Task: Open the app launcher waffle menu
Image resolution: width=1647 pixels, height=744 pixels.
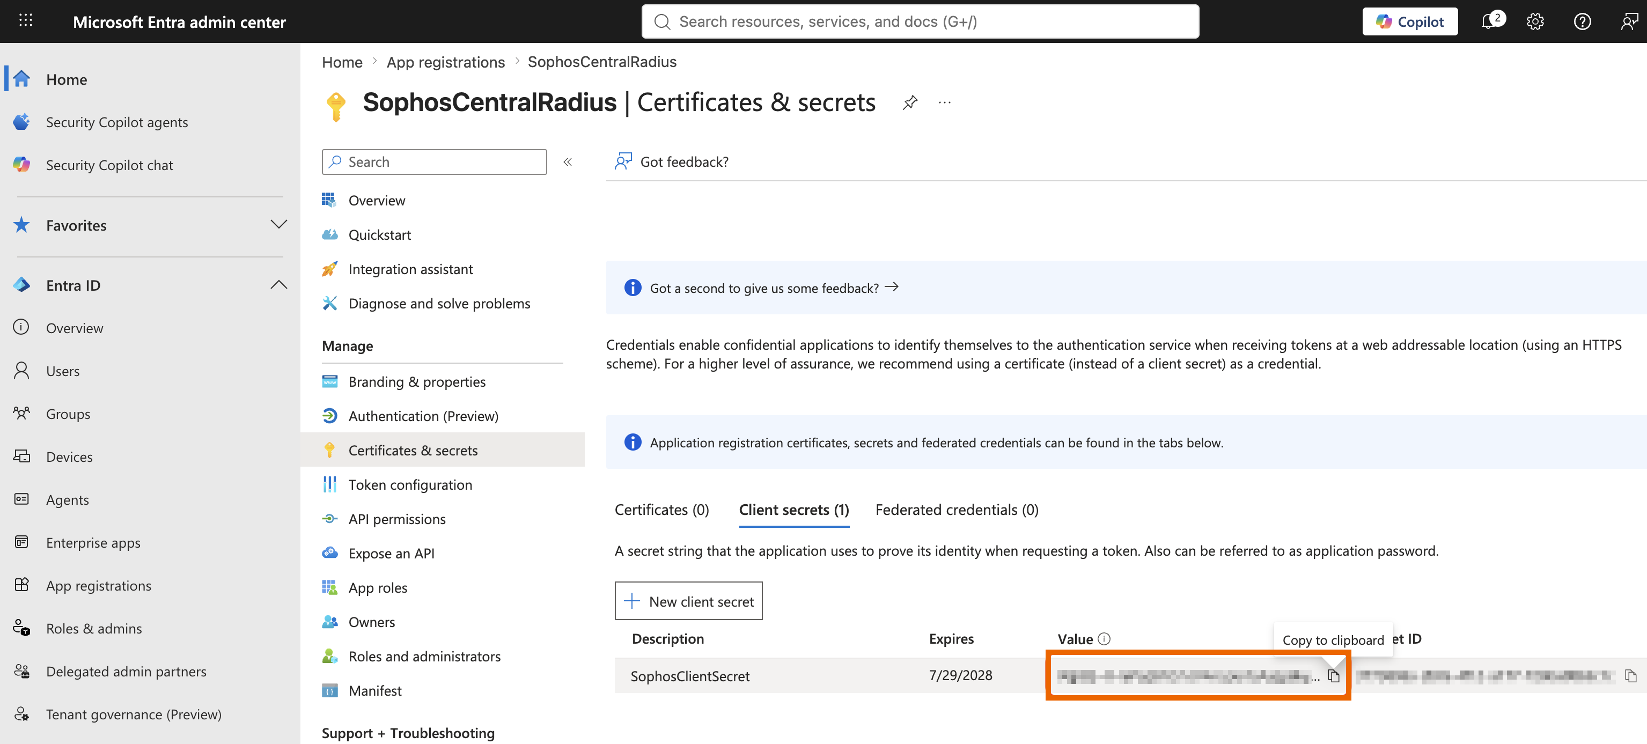Action: pyautogui.click(x=26, y=20)
